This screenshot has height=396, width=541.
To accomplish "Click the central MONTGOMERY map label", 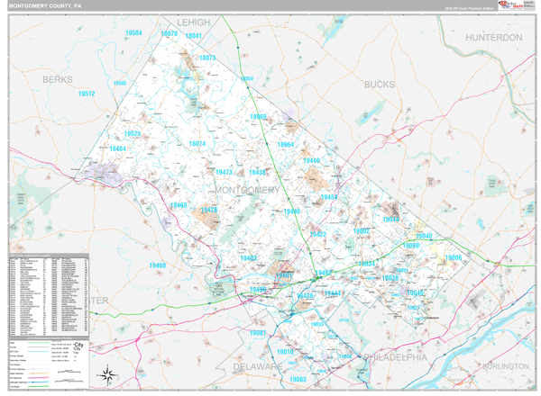I will tap(248, 190).
